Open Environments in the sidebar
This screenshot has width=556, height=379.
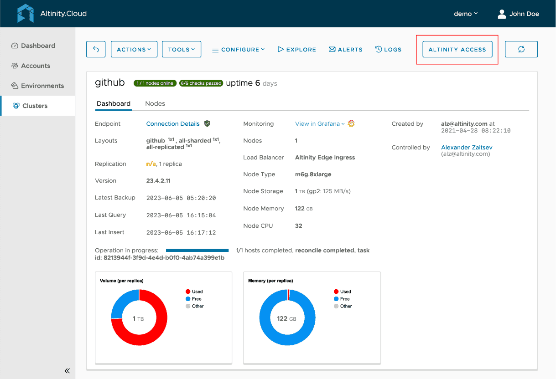tap(37, 86)
